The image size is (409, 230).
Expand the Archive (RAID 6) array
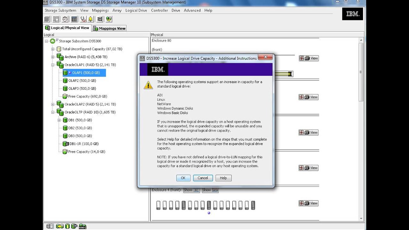[53, 57]
